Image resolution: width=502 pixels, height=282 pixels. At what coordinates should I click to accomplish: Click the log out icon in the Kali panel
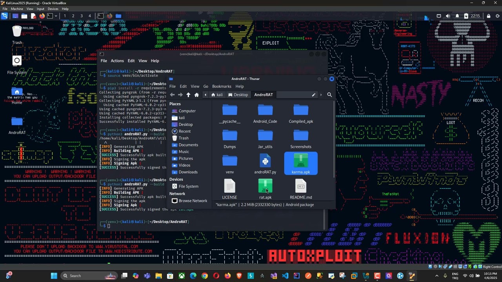[x=498, y=16]
